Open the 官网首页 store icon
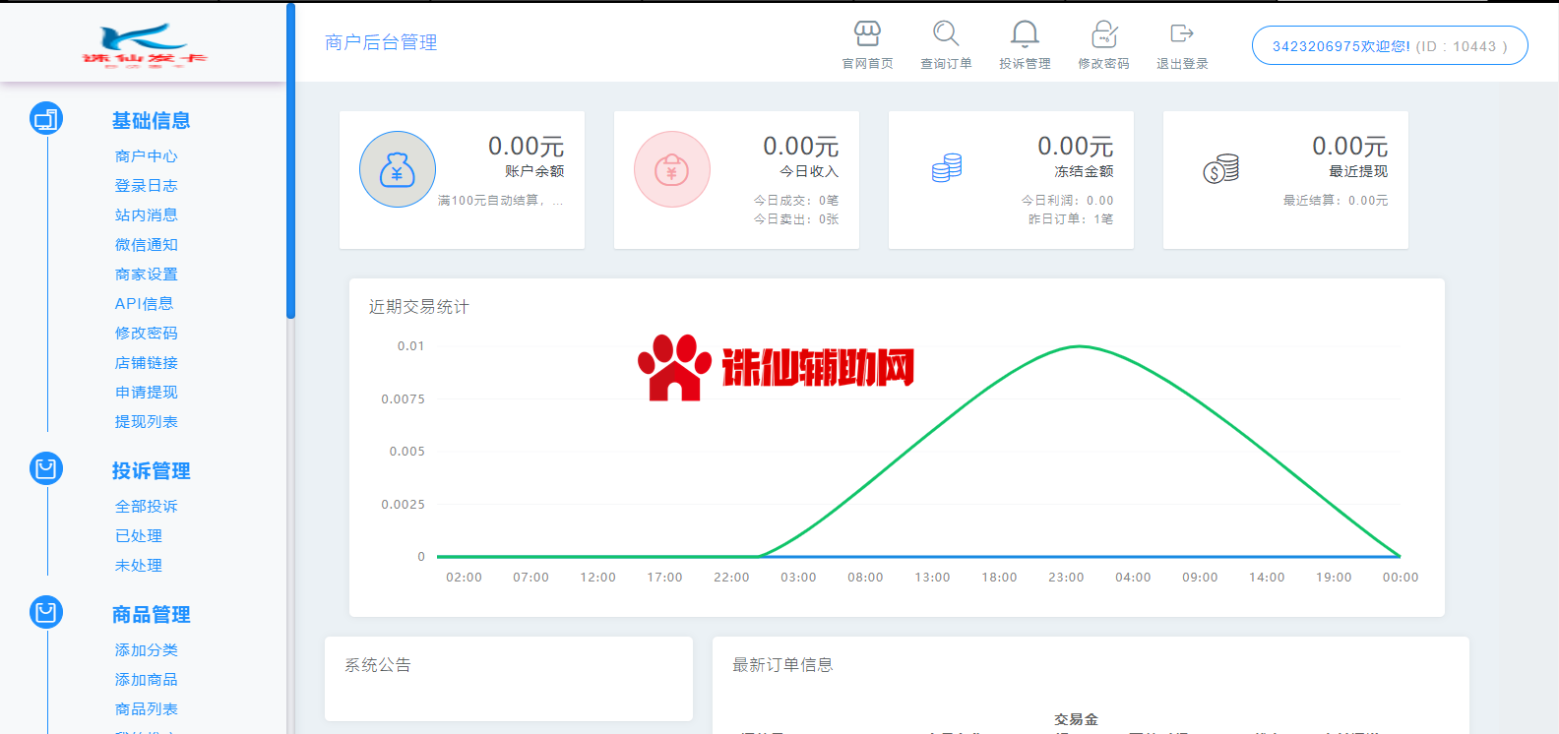Viewport: 1559px width, 734px height. (867, 34)
